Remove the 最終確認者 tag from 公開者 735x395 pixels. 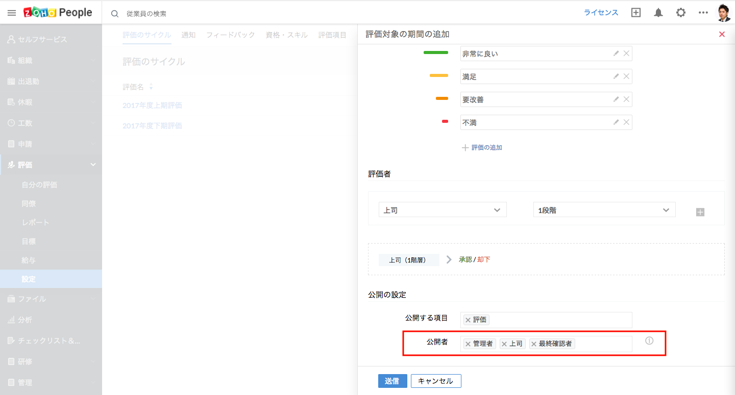click(534, 344)
